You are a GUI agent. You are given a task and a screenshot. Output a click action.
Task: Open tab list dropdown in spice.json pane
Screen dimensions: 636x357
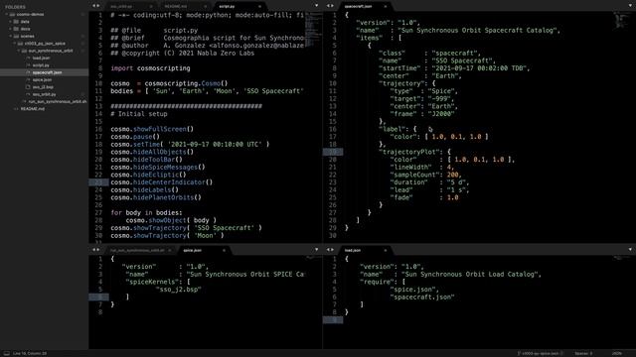316,249
